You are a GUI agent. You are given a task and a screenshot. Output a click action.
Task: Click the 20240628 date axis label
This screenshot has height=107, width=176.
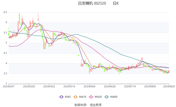point(110,86)
